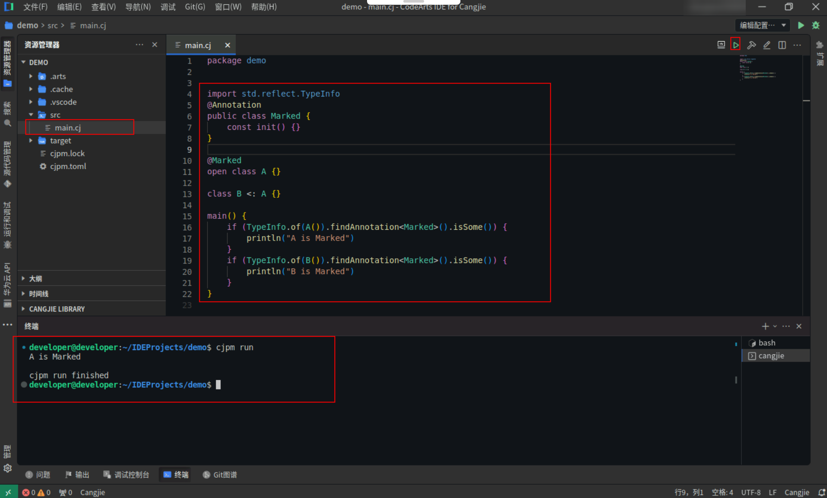
Task: Open the 窗口(W) menu
Action: (228, 7)
